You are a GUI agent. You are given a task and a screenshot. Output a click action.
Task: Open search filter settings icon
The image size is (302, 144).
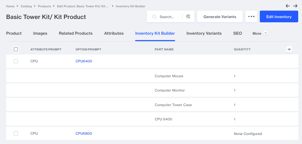click(x=188, y=16)
